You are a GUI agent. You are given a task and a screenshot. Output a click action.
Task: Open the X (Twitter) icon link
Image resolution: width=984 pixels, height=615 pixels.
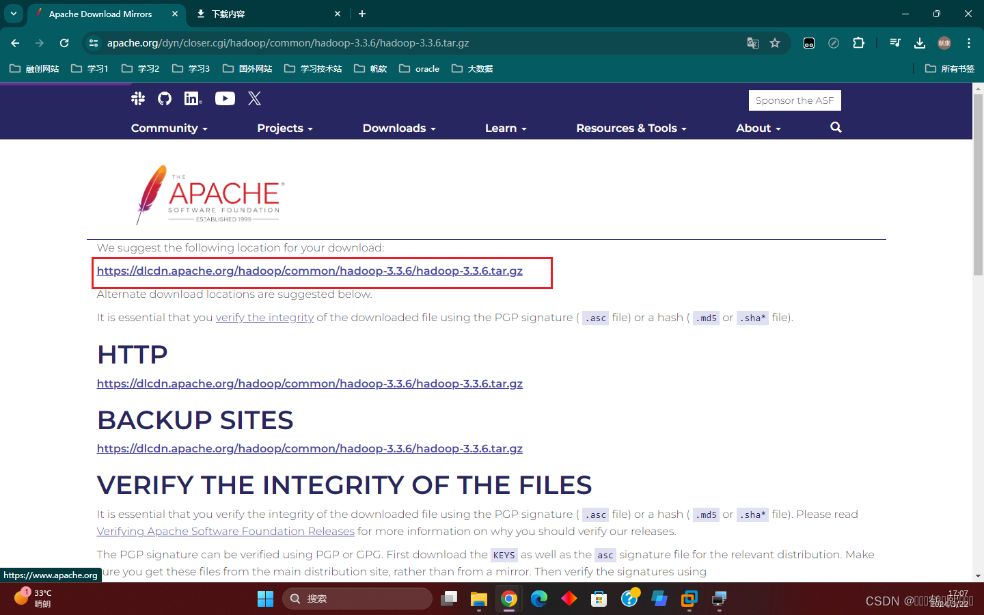(254, 98)
